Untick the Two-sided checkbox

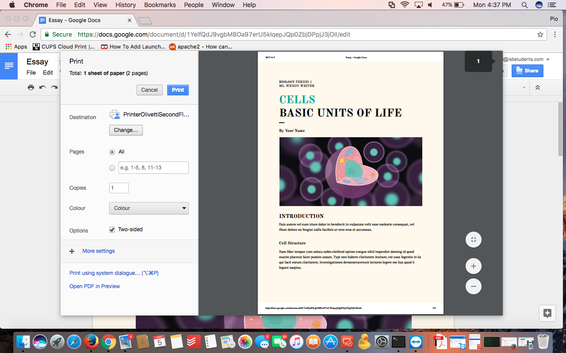[112, 229]
